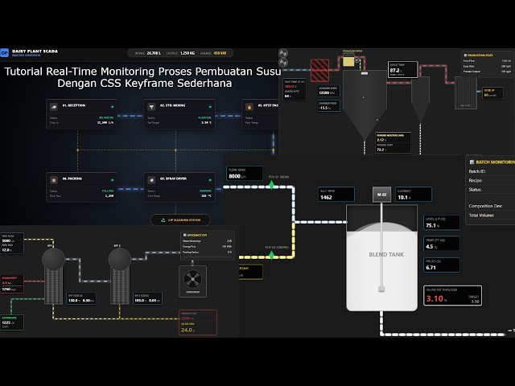The image size is (515, 386).
Task: Open the 05. Spray Dryer station card
Action: (179, 187)
